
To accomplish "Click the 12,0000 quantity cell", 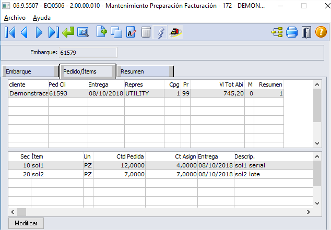I will 119,165.
